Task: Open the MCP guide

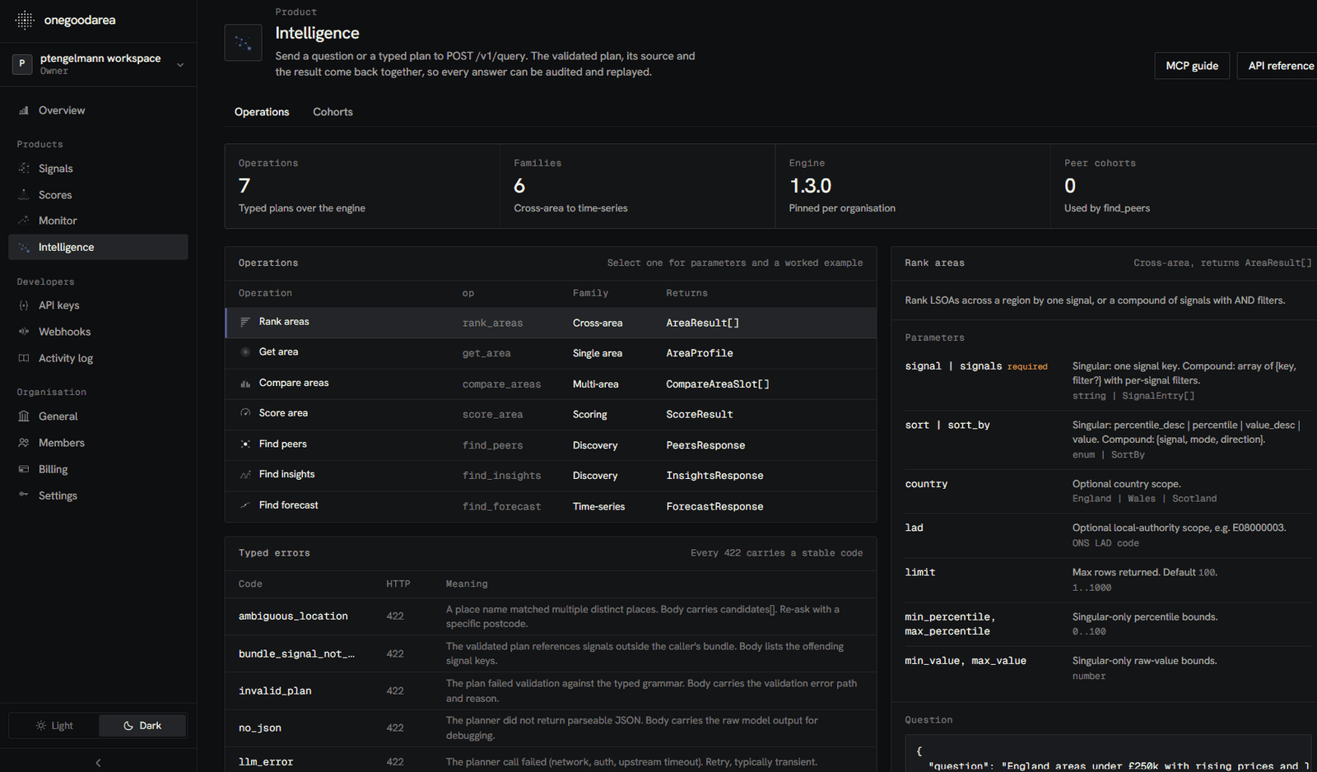Action: tap(1192, 66)
